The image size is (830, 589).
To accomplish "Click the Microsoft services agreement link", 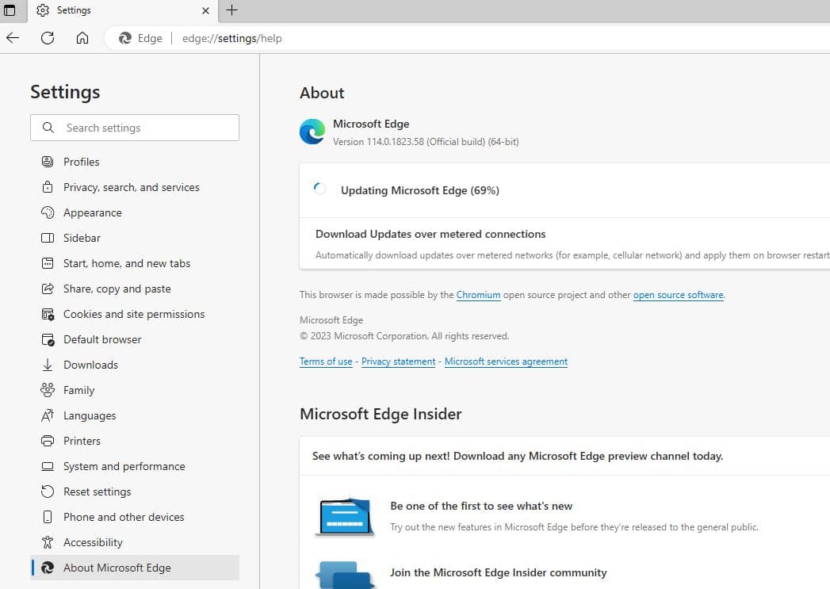I will click(506, 361).
